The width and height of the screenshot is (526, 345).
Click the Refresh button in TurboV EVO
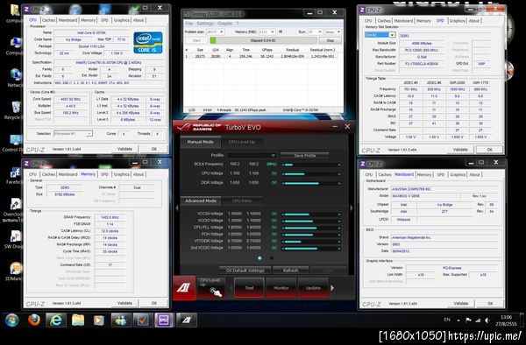(290, 271)
